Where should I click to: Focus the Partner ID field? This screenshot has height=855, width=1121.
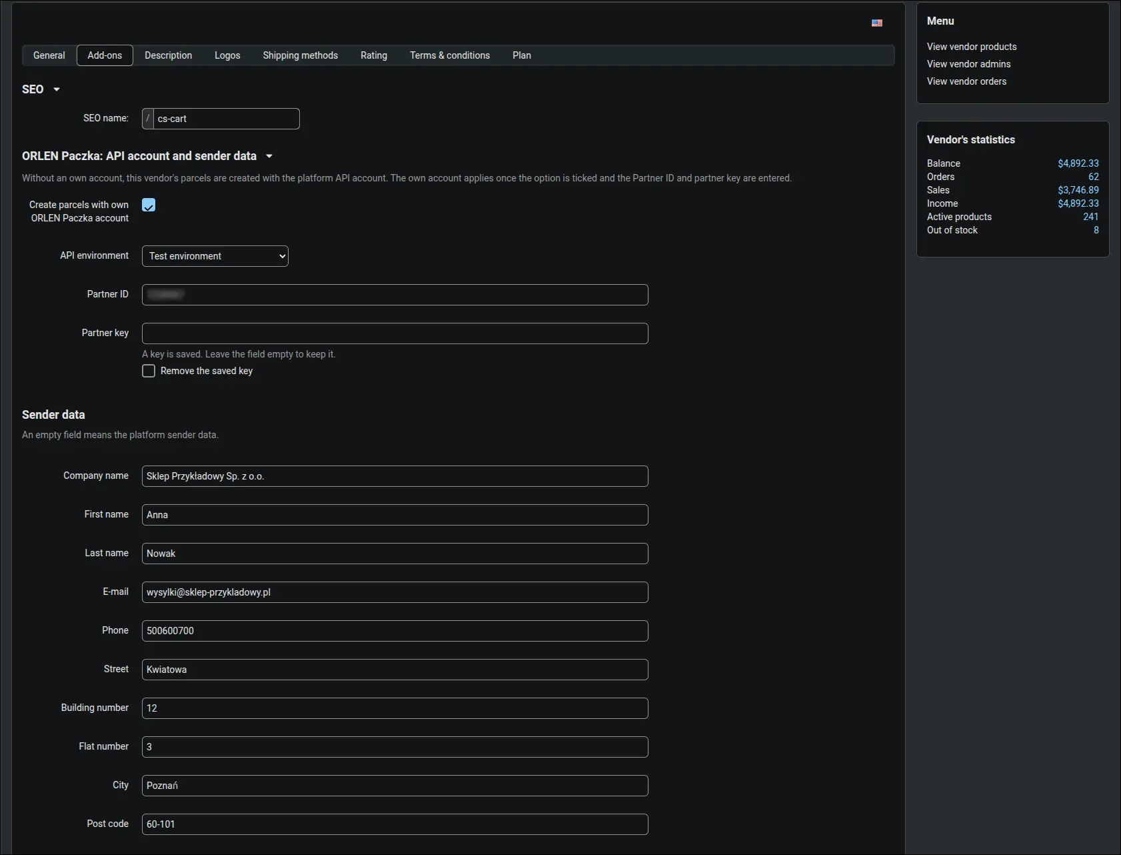click(395, 295)
